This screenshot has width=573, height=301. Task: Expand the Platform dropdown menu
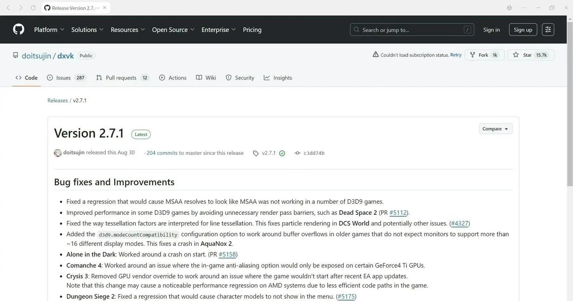point(49,30)
